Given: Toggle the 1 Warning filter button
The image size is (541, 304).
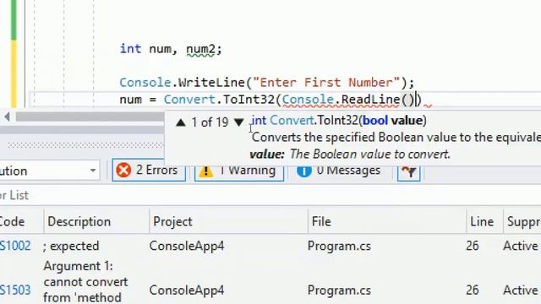Looking at the screenshot, I should (x=239, y=171).
